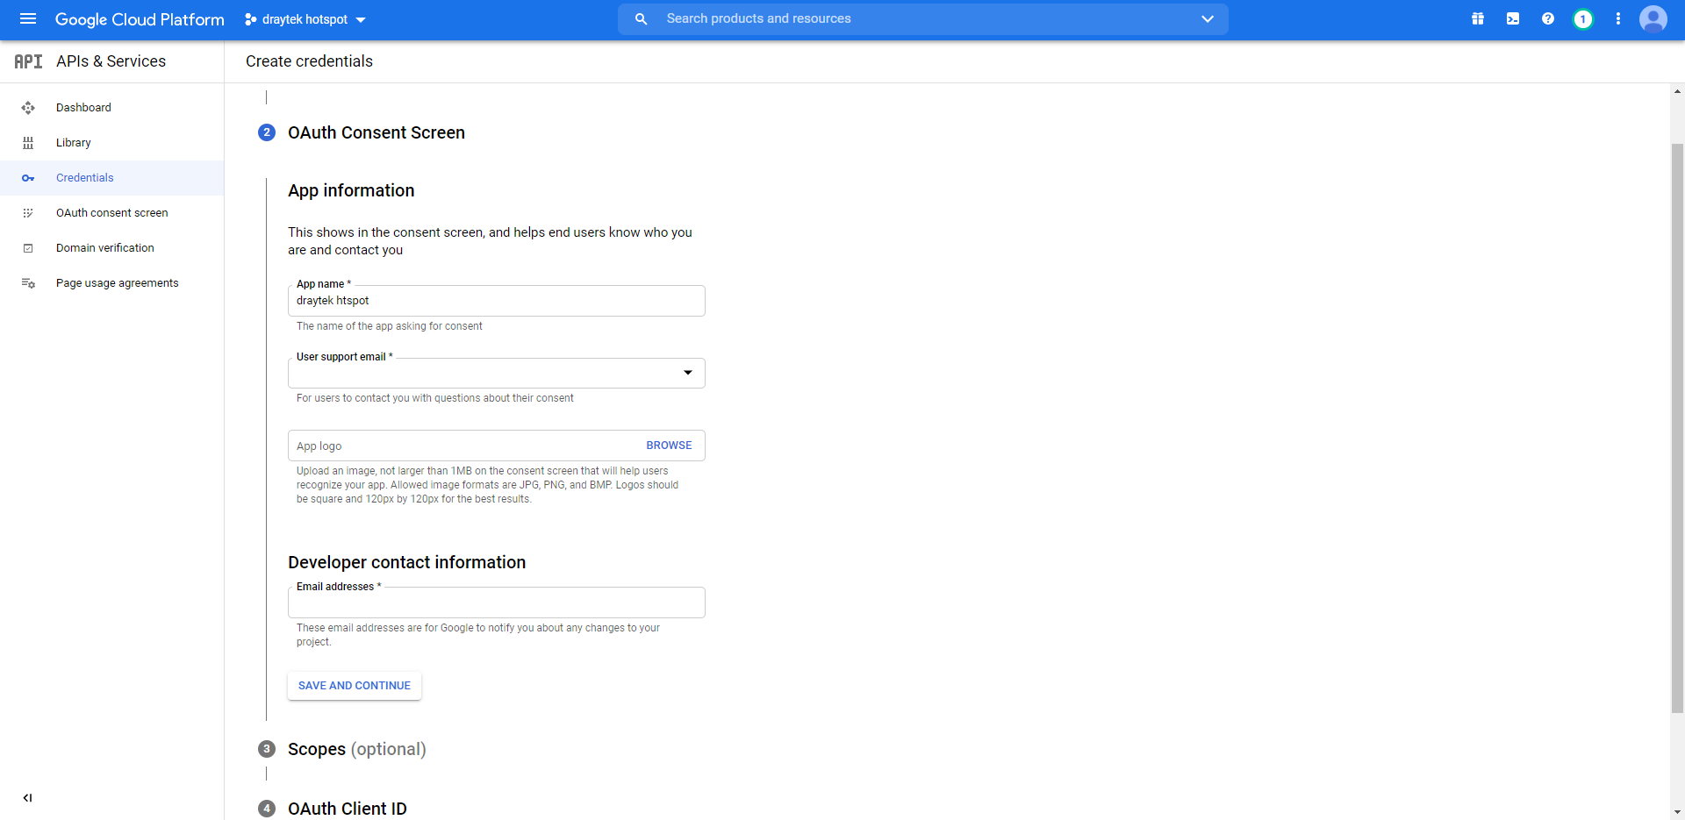
Task: Open the three-dot settings menu
Action: coord(1618,18)
